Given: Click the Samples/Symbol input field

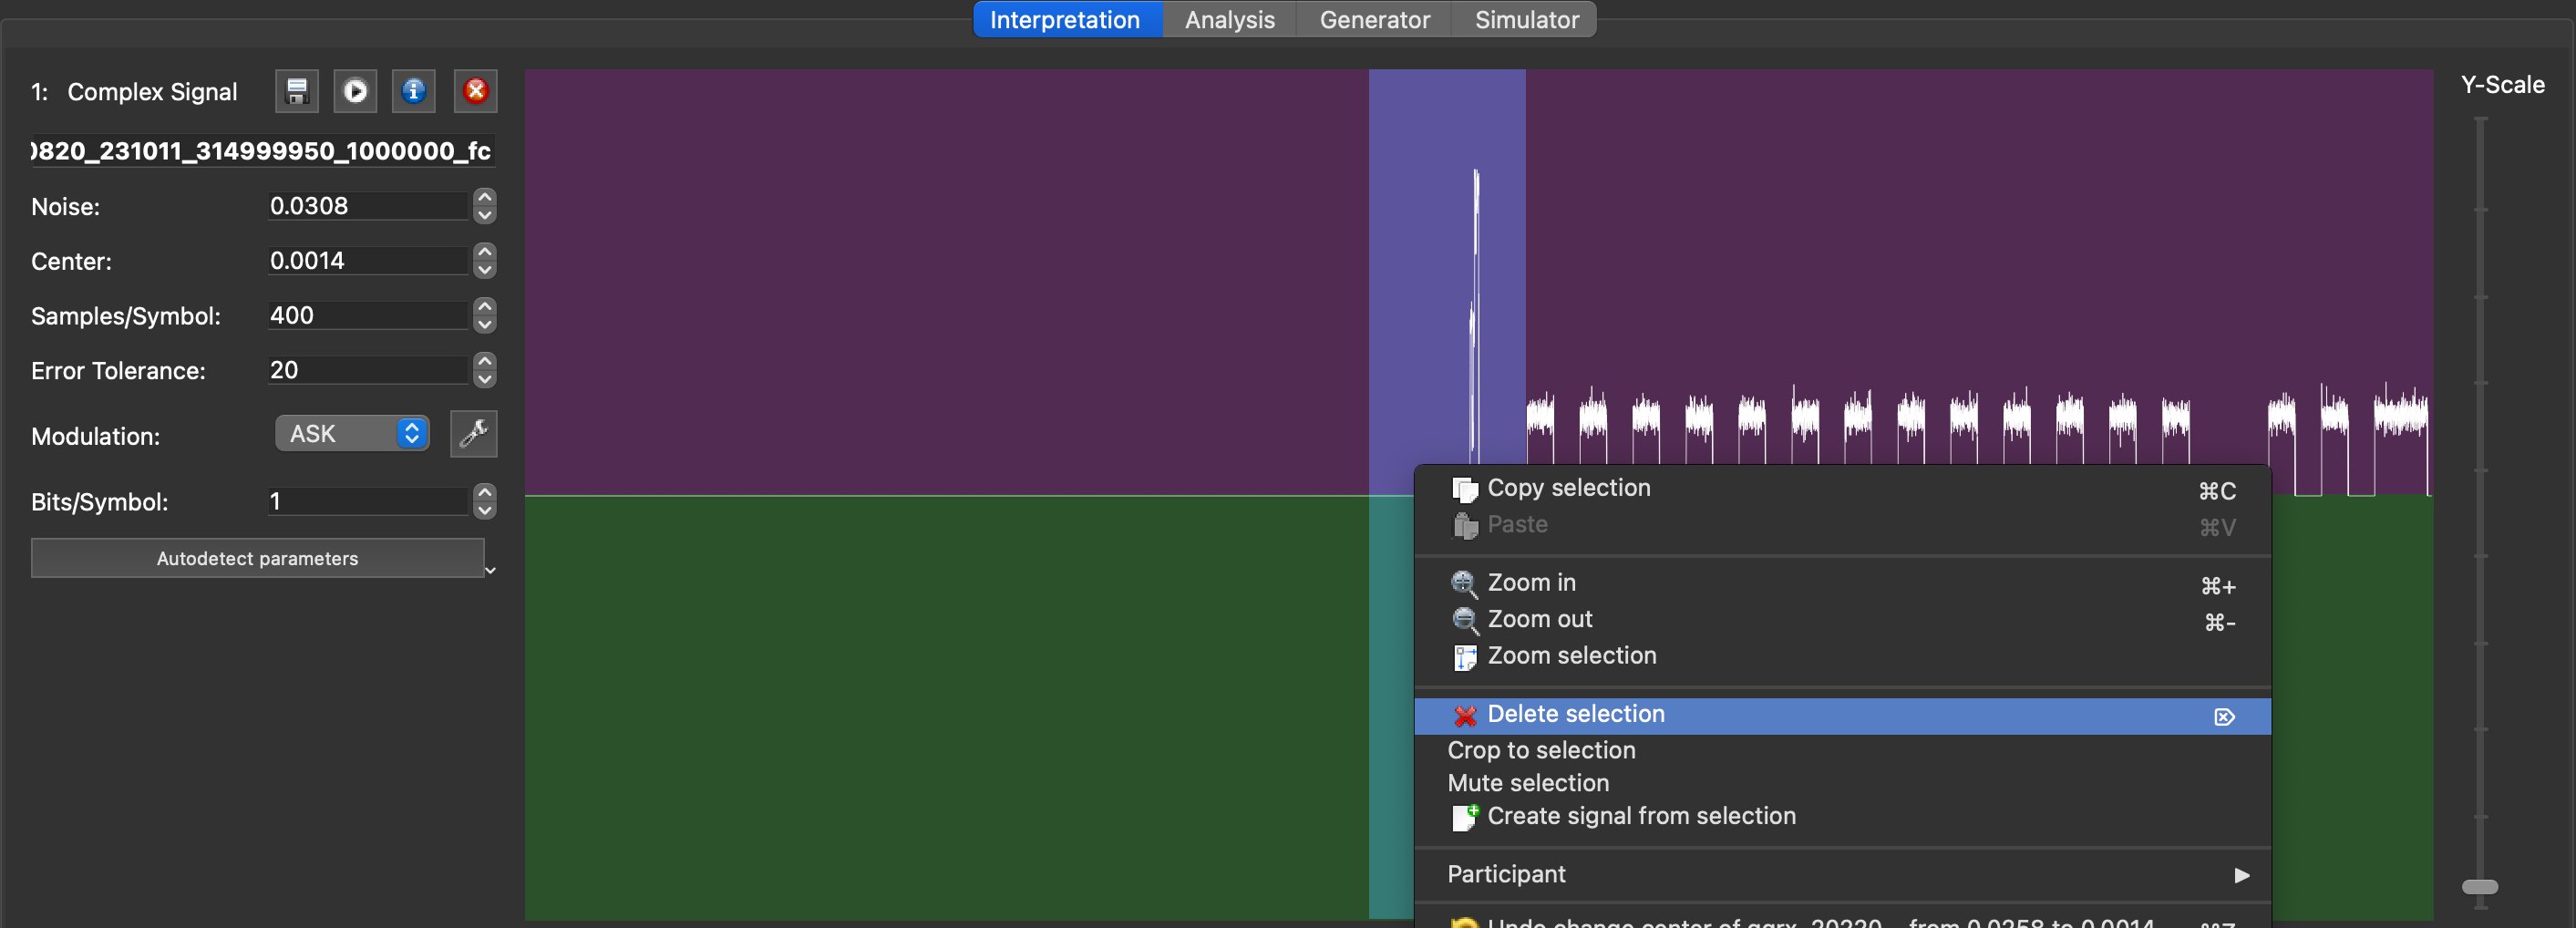Looking at the screenshot, I should [368, 316].
